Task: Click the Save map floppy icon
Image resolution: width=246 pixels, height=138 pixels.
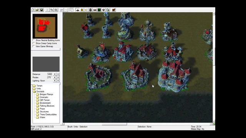Action: 42,10
